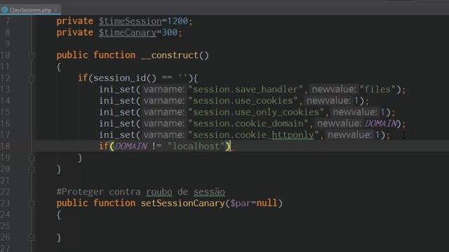Click the value 300 on line 8

170,33
